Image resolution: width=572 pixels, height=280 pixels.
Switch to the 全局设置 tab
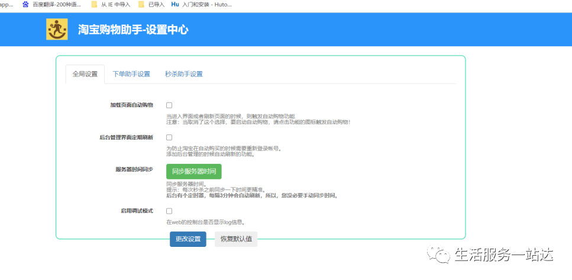(85, 74)
